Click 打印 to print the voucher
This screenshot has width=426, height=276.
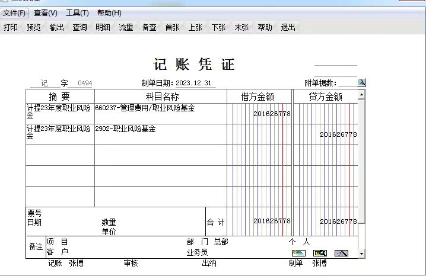pos(11,27)
